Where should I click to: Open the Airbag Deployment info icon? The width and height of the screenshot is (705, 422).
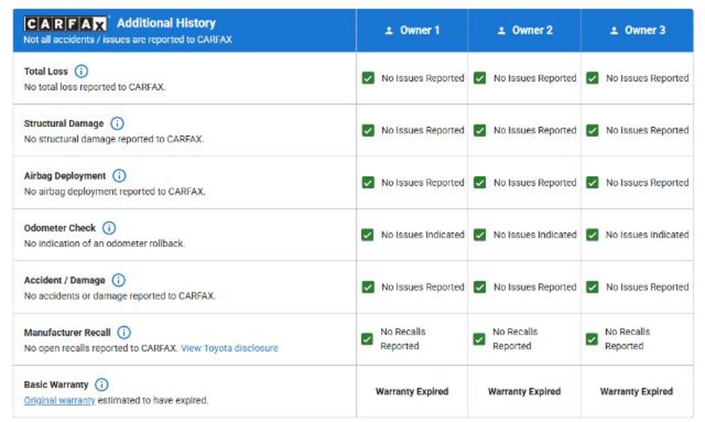[x=119, y=176]
